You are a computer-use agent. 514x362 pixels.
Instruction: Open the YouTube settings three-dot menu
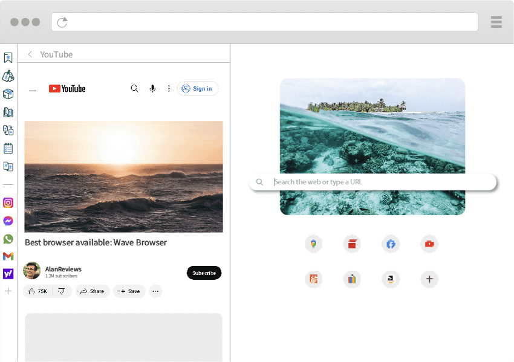pos(169,89)
